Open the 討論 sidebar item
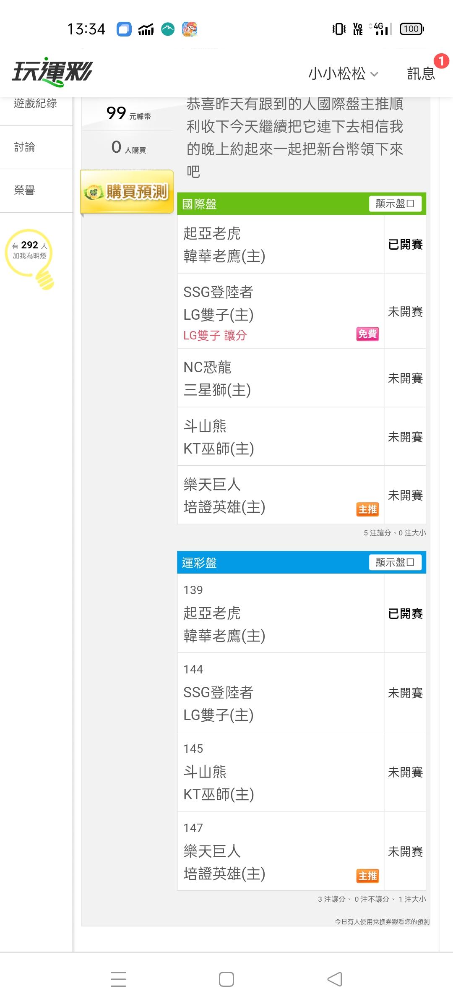 coord(25,147)
